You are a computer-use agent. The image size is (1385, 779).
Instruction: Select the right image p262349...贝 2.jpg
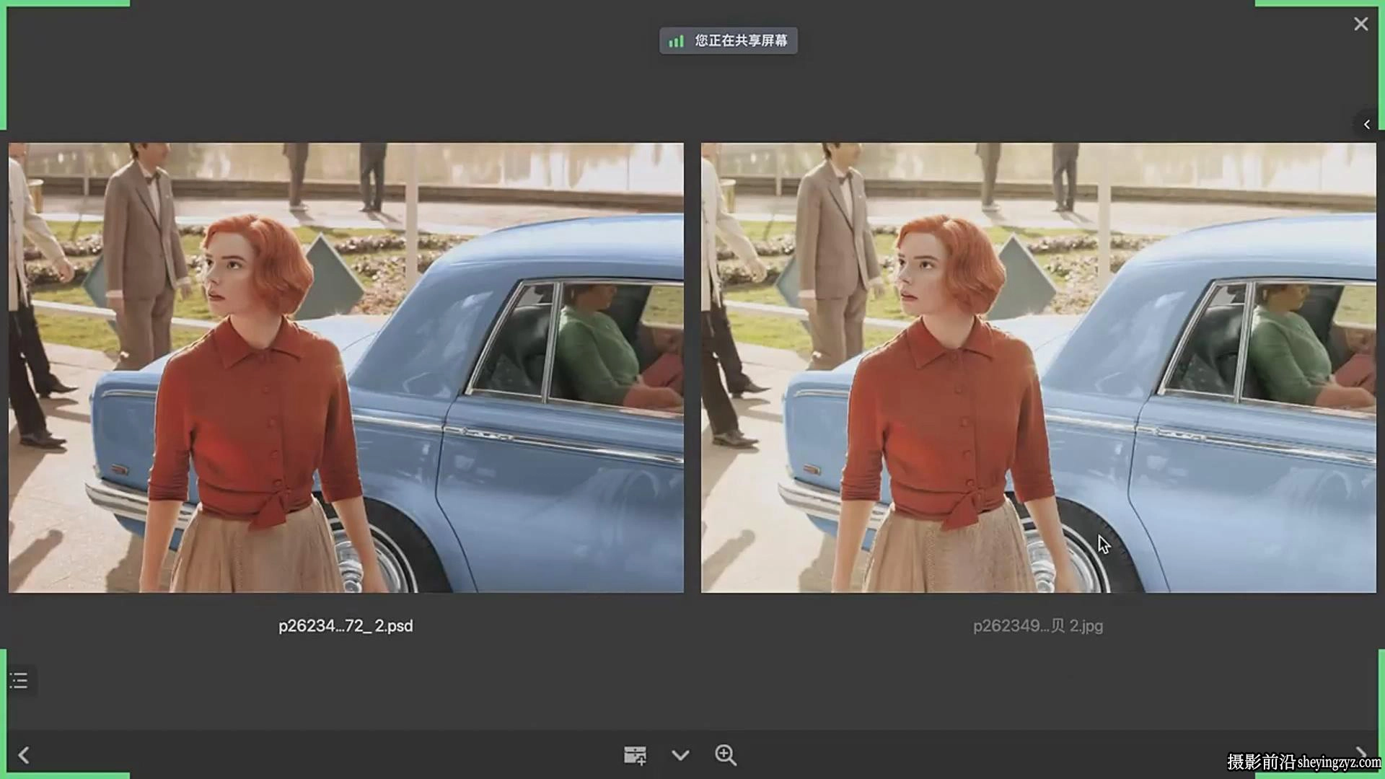(1039, 368)
